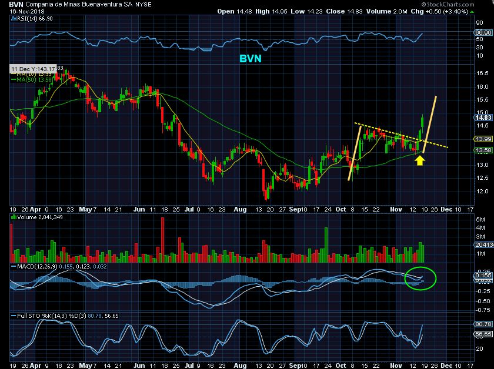Click the 56.65 stochastic value tag
Screen dimensions: 494x369
(483, 334)
